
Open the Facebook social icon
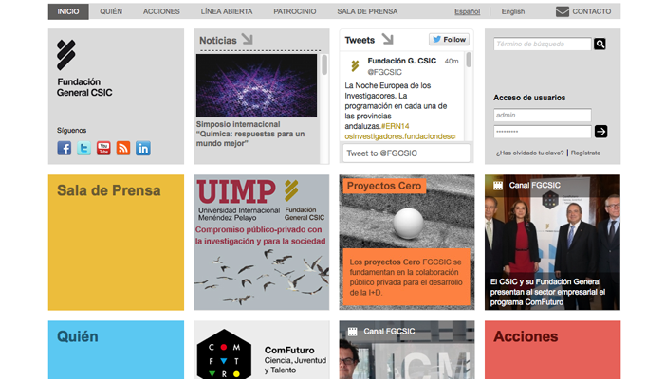point(65,148)
